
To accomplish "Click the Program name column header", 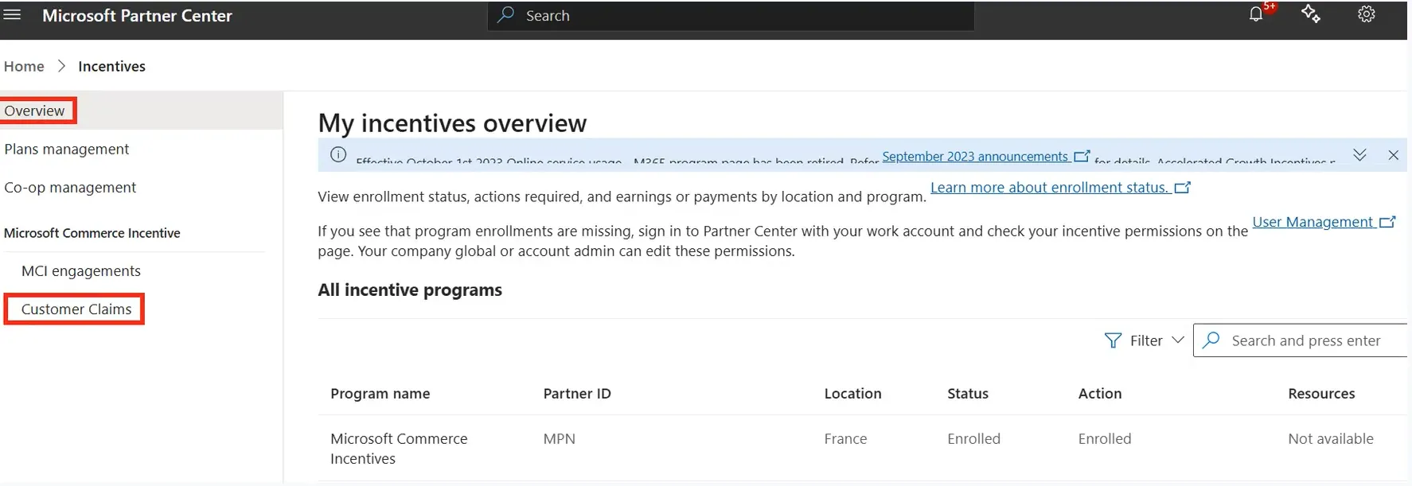I will coord(380,393).
